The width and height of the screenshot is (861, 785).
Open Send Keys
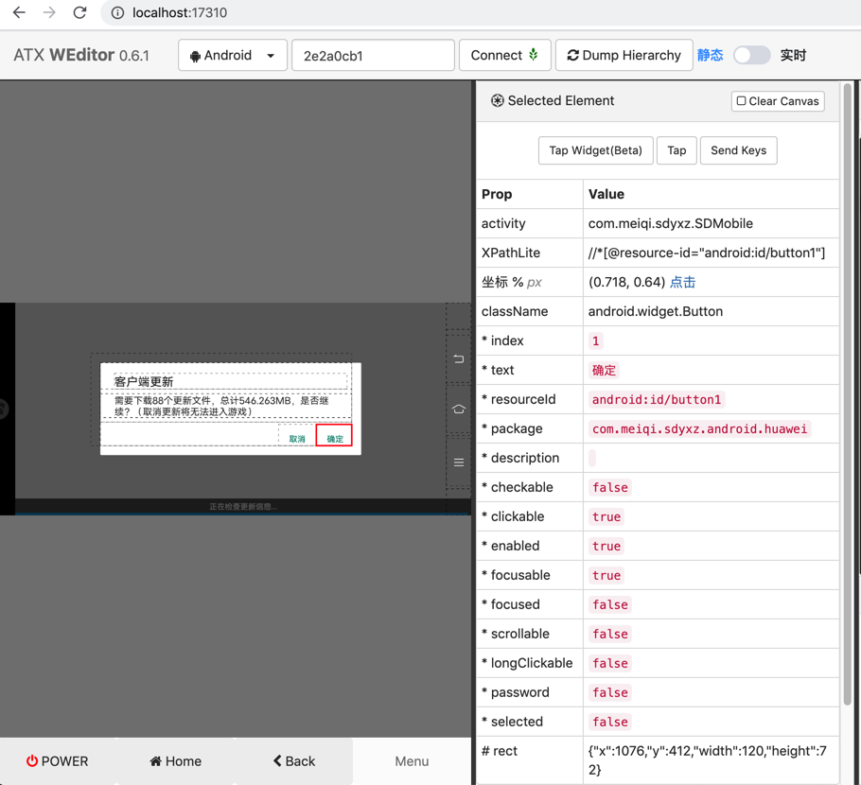coord(739,150)
